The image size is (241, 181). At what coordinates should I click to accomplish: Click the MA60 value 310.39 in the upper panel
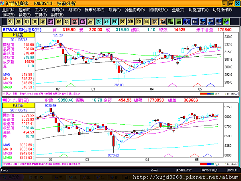pyautogui.click(x=27, y=87)
